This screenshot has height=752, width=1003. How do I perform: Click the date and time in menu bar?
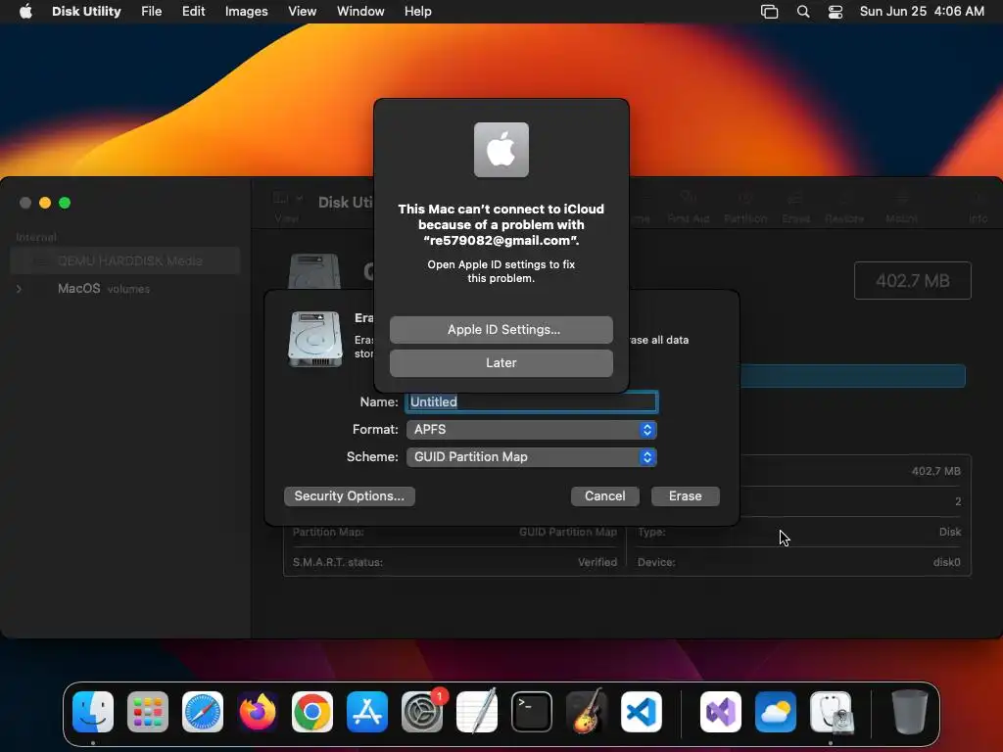pos(922,12)
